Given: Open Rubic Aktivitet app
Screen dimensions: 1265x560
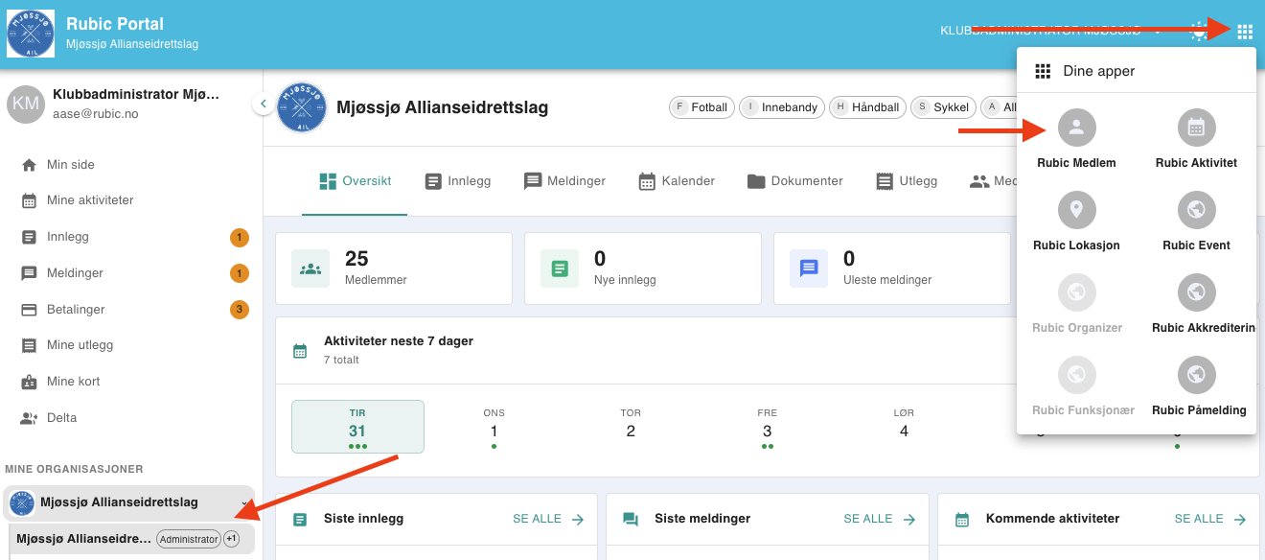Looking at the screenshot, I should point(1196,140).
